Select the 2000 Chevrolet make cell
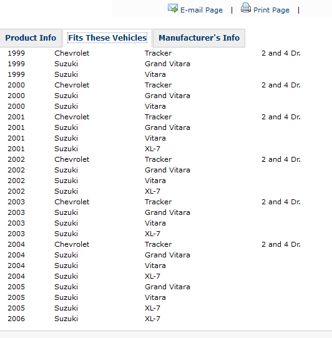This screenshot has height=338, width=332. 72,85
